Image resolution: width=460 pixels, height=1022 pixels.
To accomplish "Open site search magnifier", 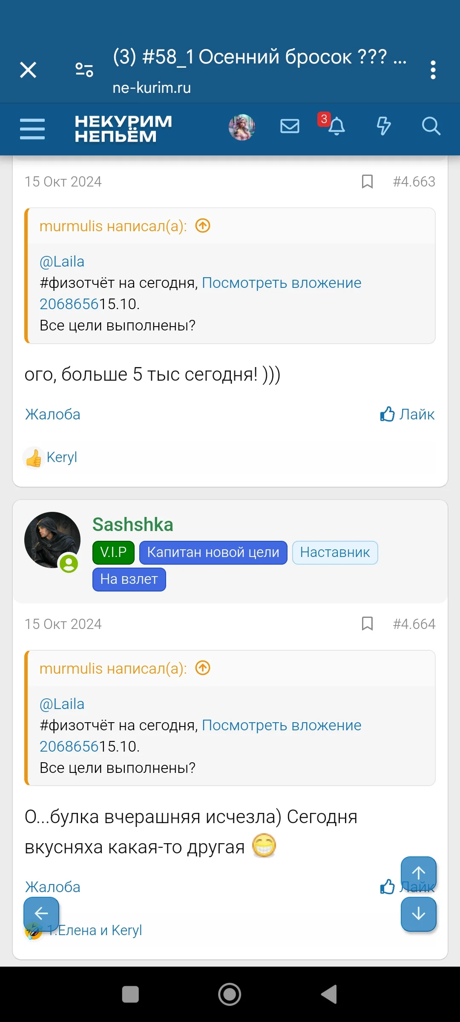I will 431,126.
